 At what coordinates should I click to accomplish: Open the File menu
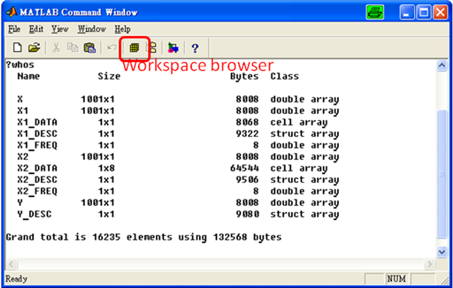click(14, 29)
